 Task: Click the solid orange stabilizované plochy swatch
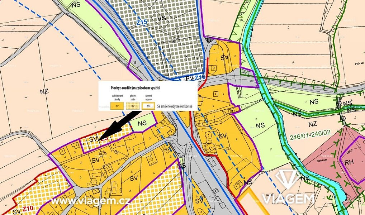[x=117, y=106]
